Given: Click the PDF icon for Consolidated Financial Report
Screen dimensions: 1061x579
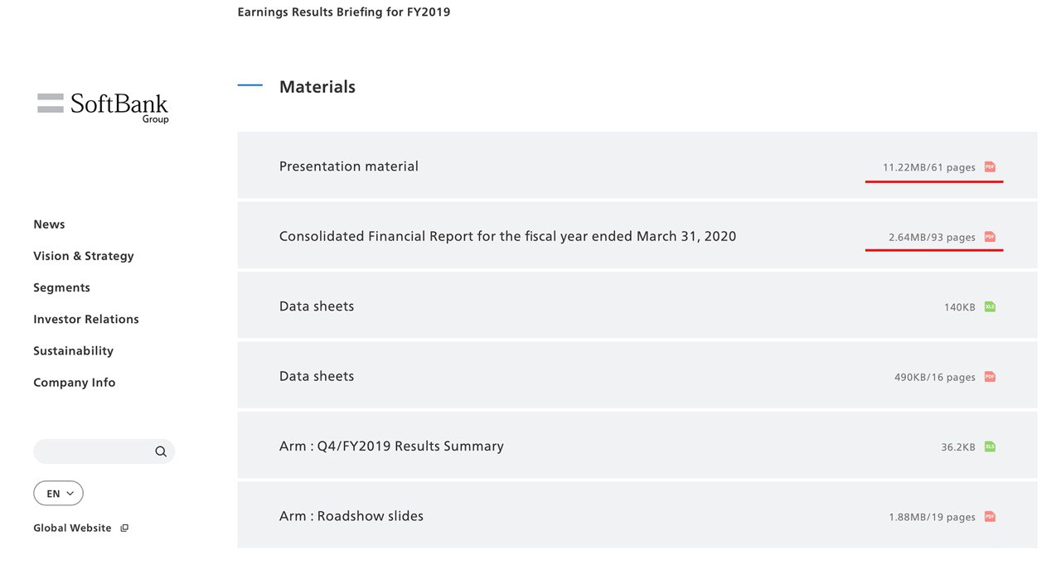Looking at the screenshot, I should click(990, 237).
